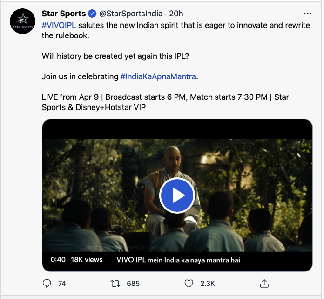Viewport: 324px width, 299px height.
Task: Click the 74 replies count
Action: coord(61,283)
